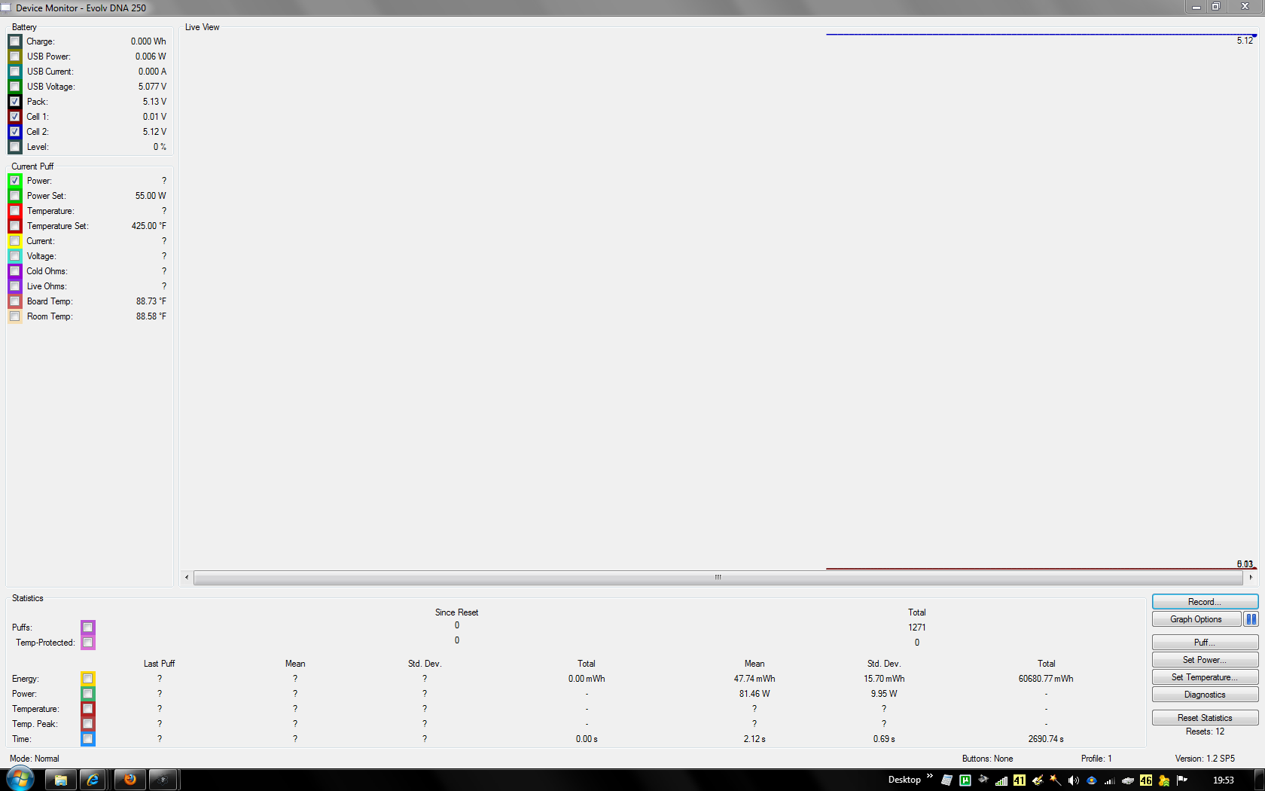Disable the Cell 2 checkbox

(x=15, y=132)
